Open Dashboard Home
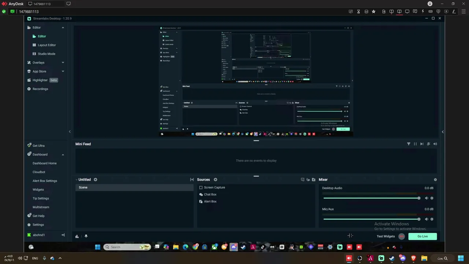This screenshot has width=469, height=264. click(45, 163)
